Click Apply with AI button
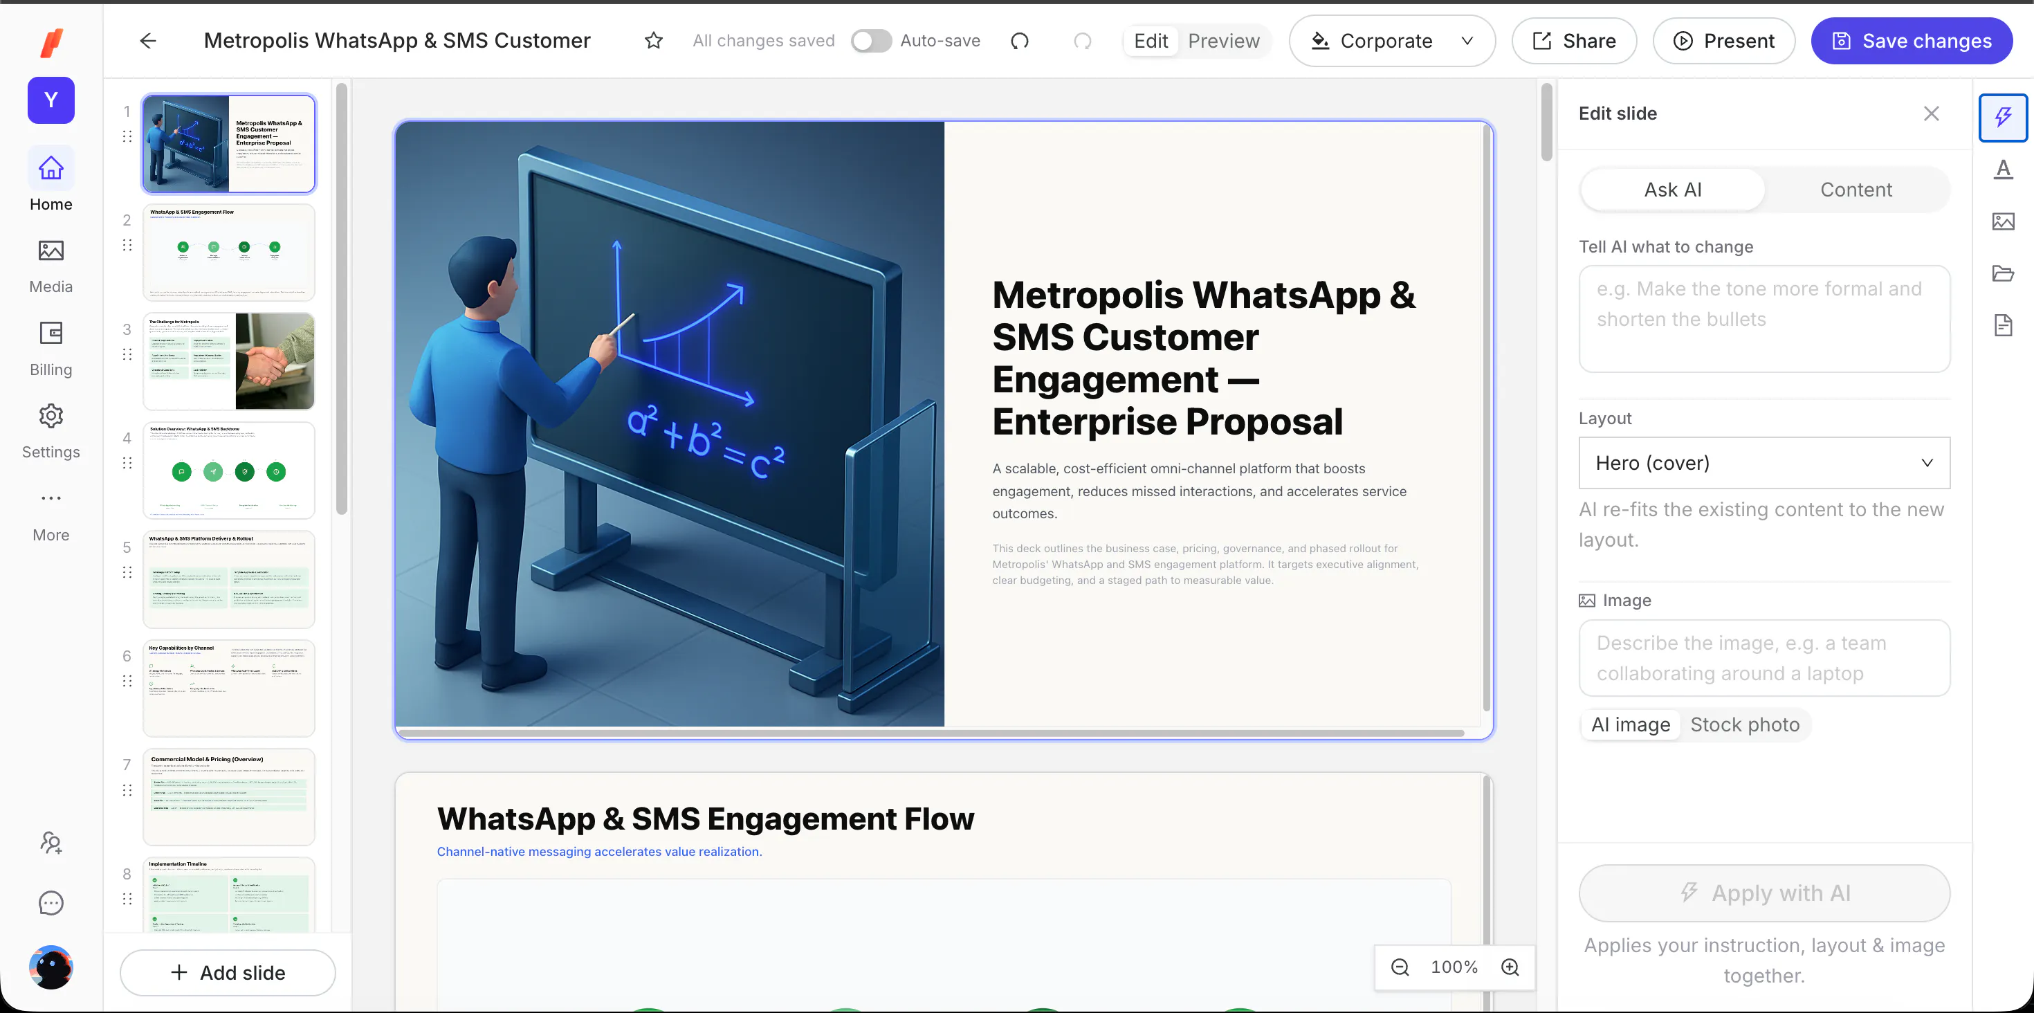This screenshot has height=1013, width=2034. [x=1764, y=893]
